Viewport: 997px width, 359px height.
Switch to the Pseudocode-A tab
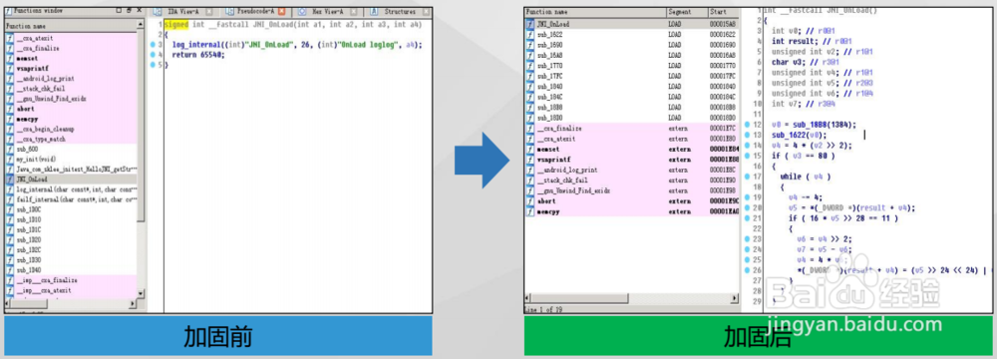pos(255,11)
